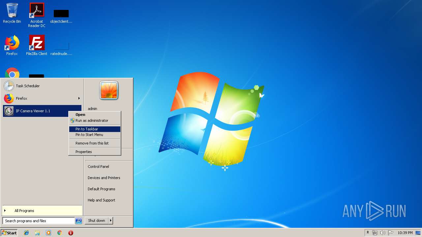Expand the Firefox jump list arrow
This screenshot has height=237, width=422.
tap(79, 98)
